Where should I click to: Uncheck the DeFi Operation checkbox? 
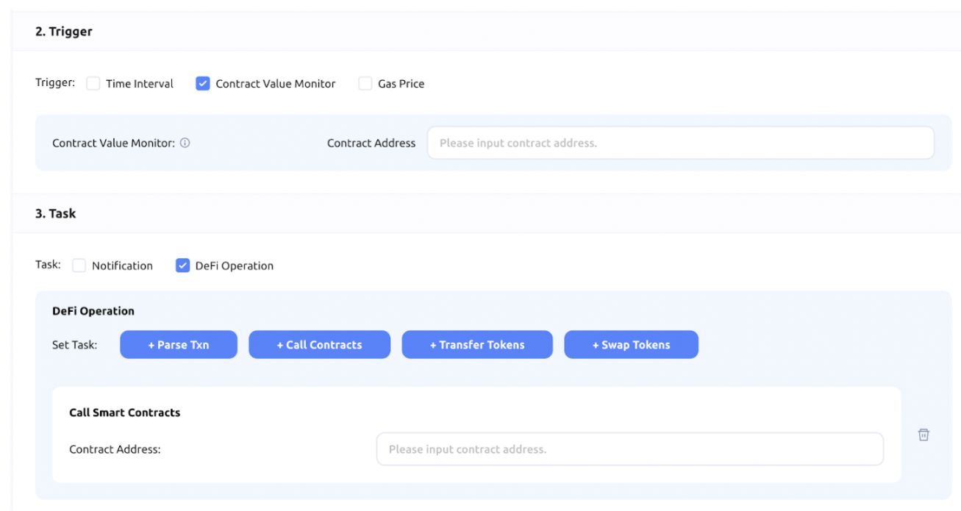click(x=183, y=266)
